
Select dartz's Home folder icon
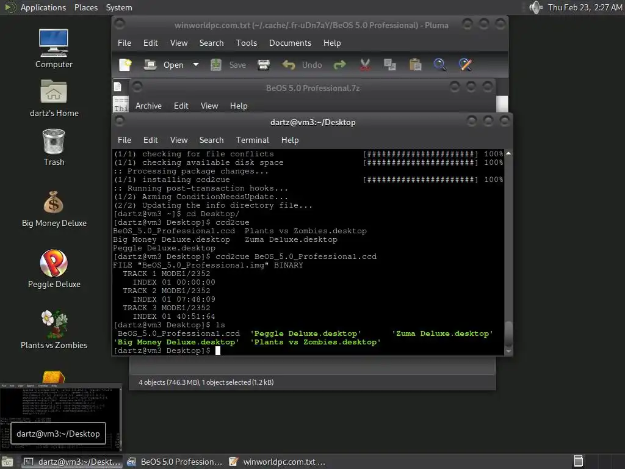tap(54, 92)
